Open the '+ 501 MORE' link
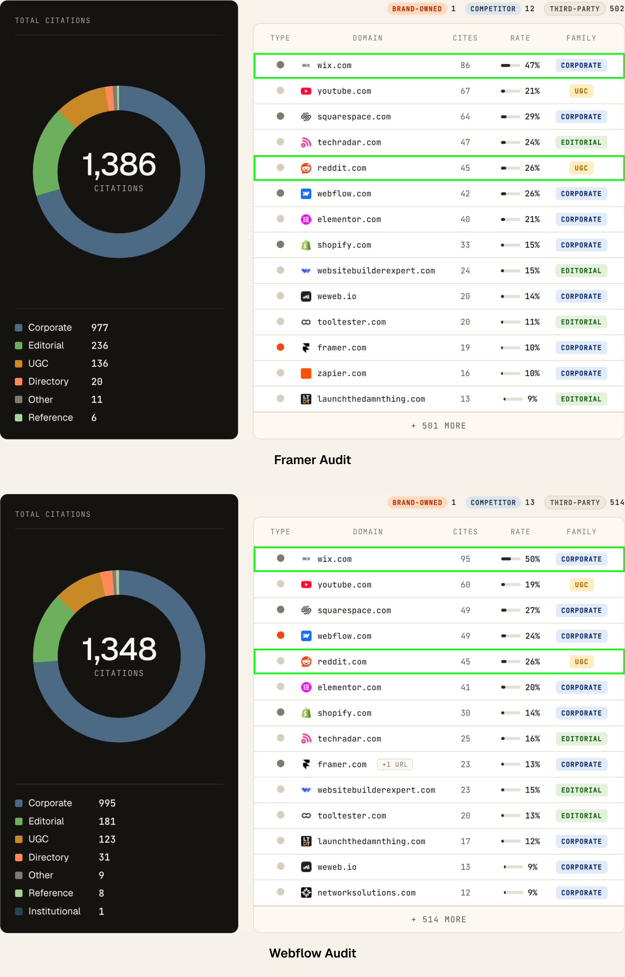Viewport: 625px width, 977px height. (x=439, y=426)
